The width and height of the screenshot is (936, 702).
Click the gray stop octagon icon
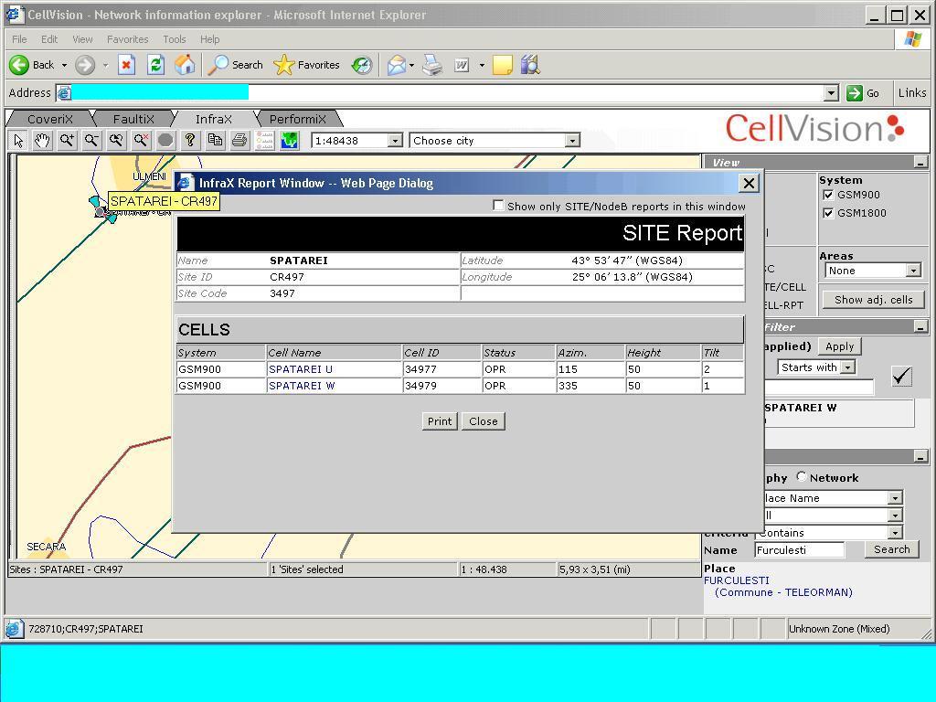click(x=165, y=141)
